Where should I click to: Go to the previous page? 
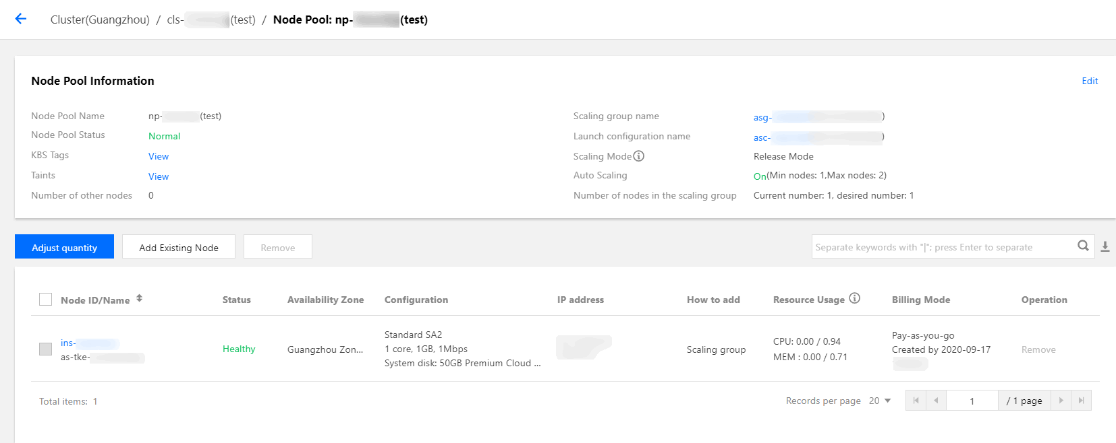[x=936, y=401]
